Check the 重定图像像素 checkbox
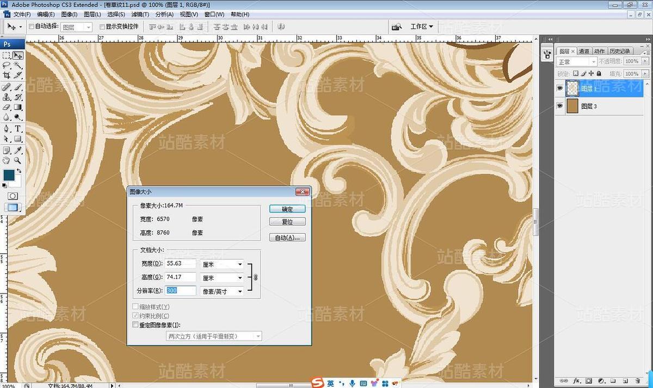 point(135,324)
